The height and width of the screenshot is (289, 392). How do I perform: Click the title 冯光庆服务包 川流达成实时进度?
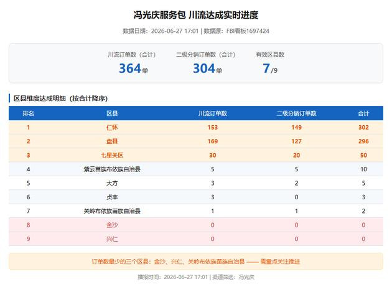tap(196, 15)
